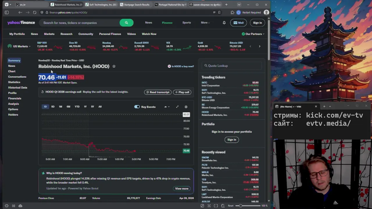This screenshot has height=209, width=372.
Task: Select 5D chart range
Action: pos(53,107)
